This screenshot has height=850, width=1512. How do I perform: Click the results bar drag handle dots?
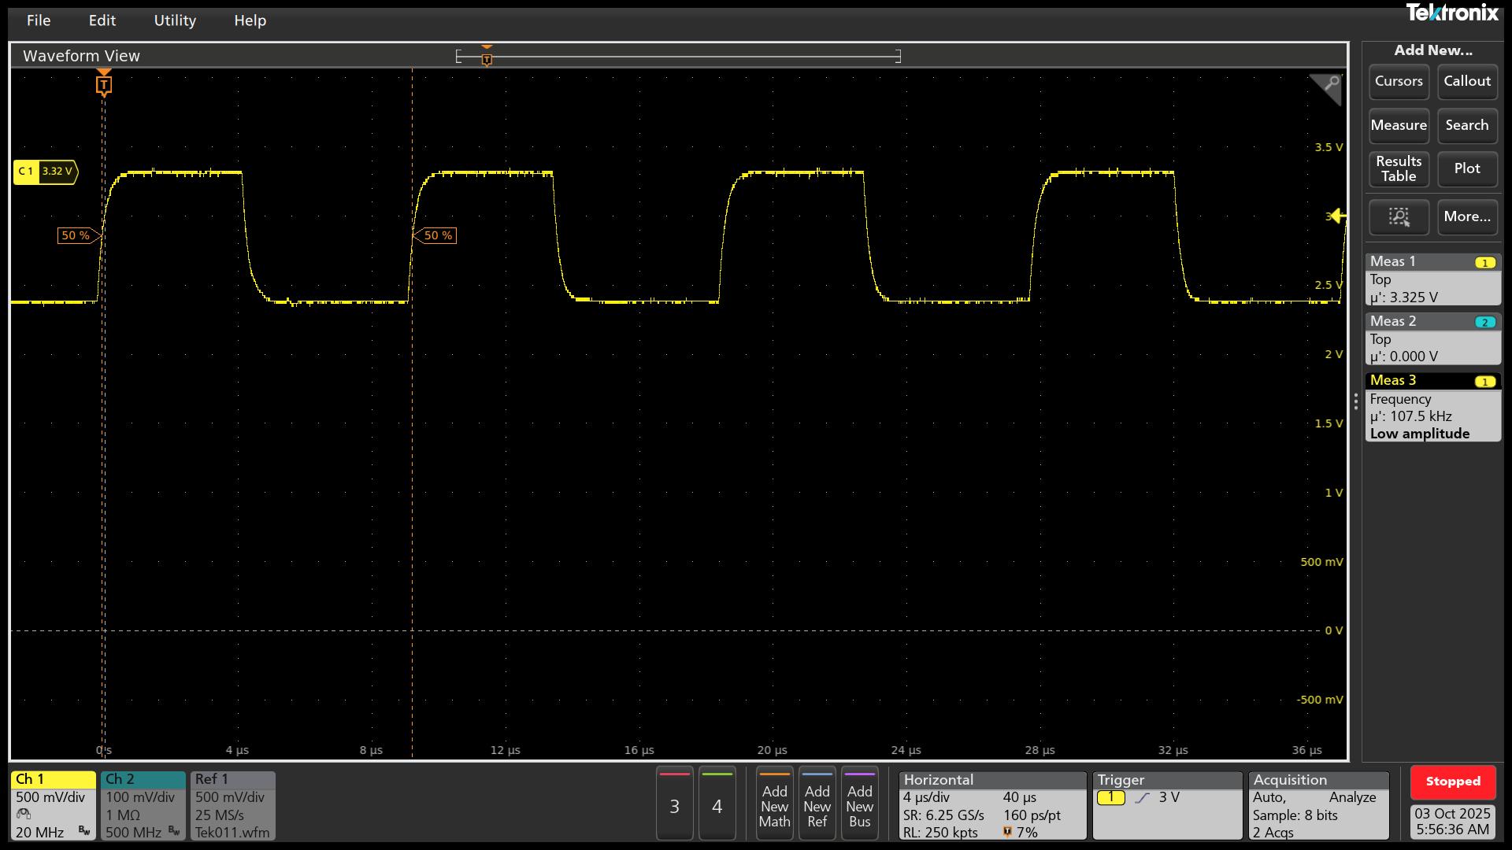tap(1355, 402)
